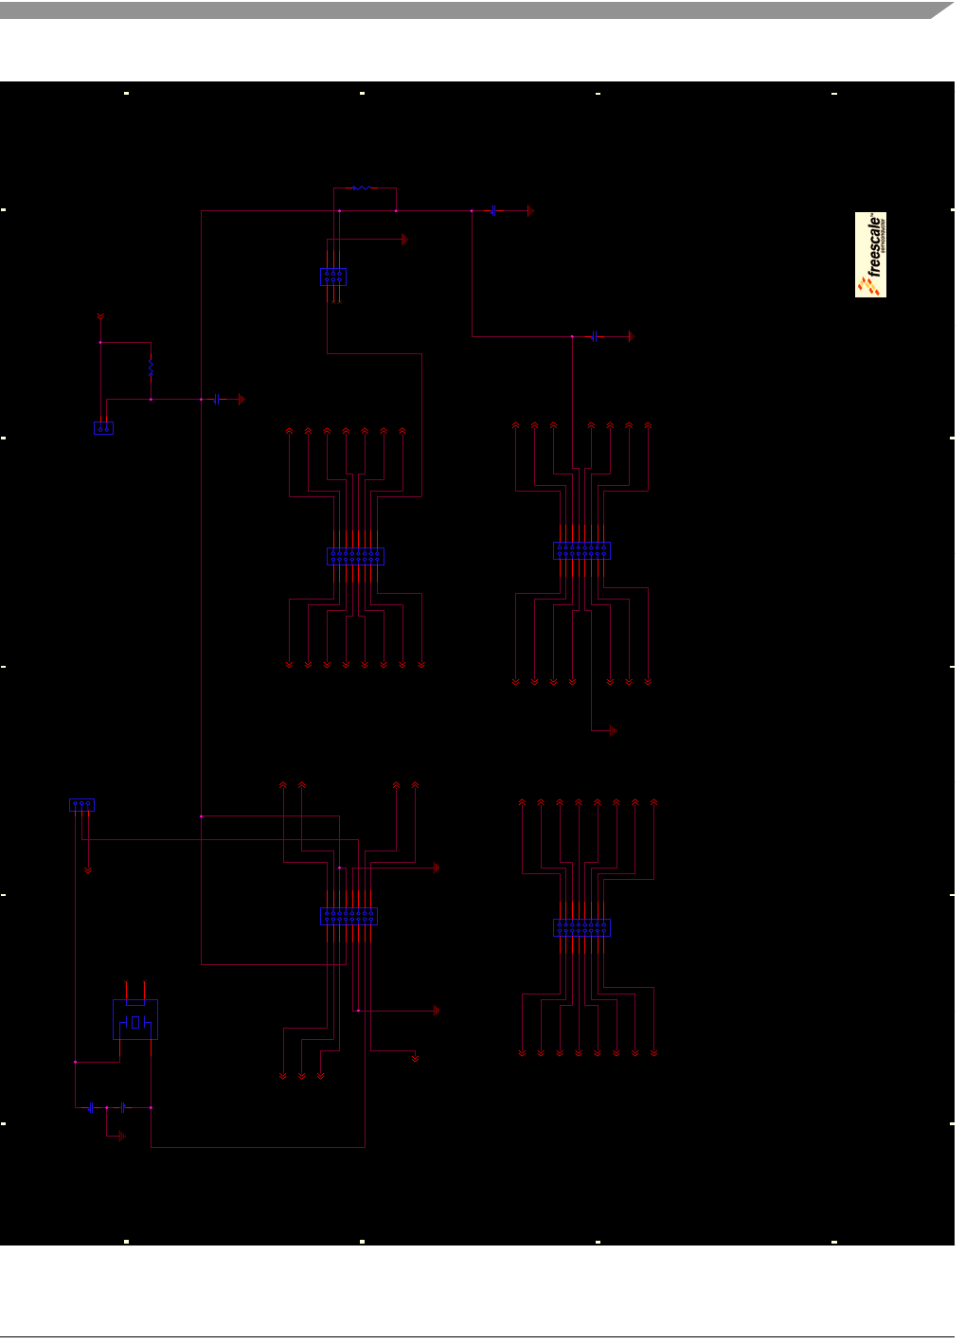Viewport: 965px width, 1344px height.
Task: Select the small two-pin blue connector
Action: point(103,428)
